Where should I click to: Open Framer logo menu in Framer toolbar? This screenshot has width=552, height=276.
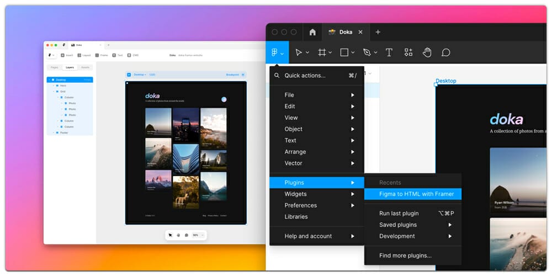point(51,55)
